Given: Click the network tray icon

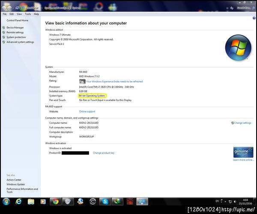Looking at the screenshot, I should tap(230, 202).
